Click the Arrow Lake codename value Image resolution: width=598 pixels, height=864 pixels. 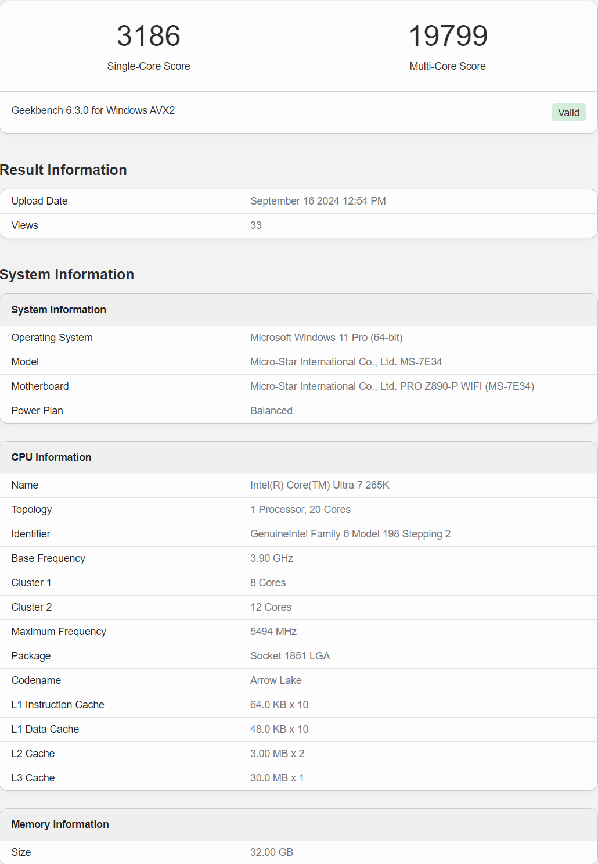click(276, 680)
